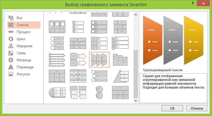
Task: Pick layout with three columns and double arrow
Action: (57, 27)
